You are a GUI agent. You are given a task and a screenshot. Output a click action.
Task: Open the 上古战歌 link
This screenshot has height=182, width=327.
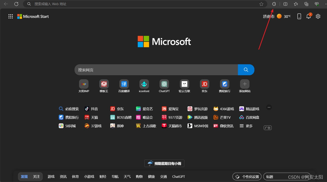pyautogui.click(x=146, y=126)
